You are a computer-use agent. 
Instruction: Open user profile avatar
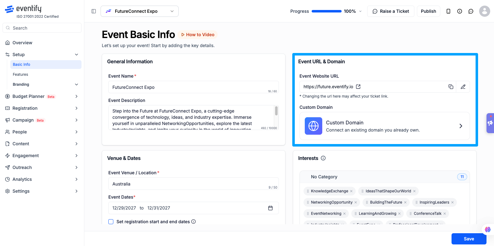tap(484, 11)
